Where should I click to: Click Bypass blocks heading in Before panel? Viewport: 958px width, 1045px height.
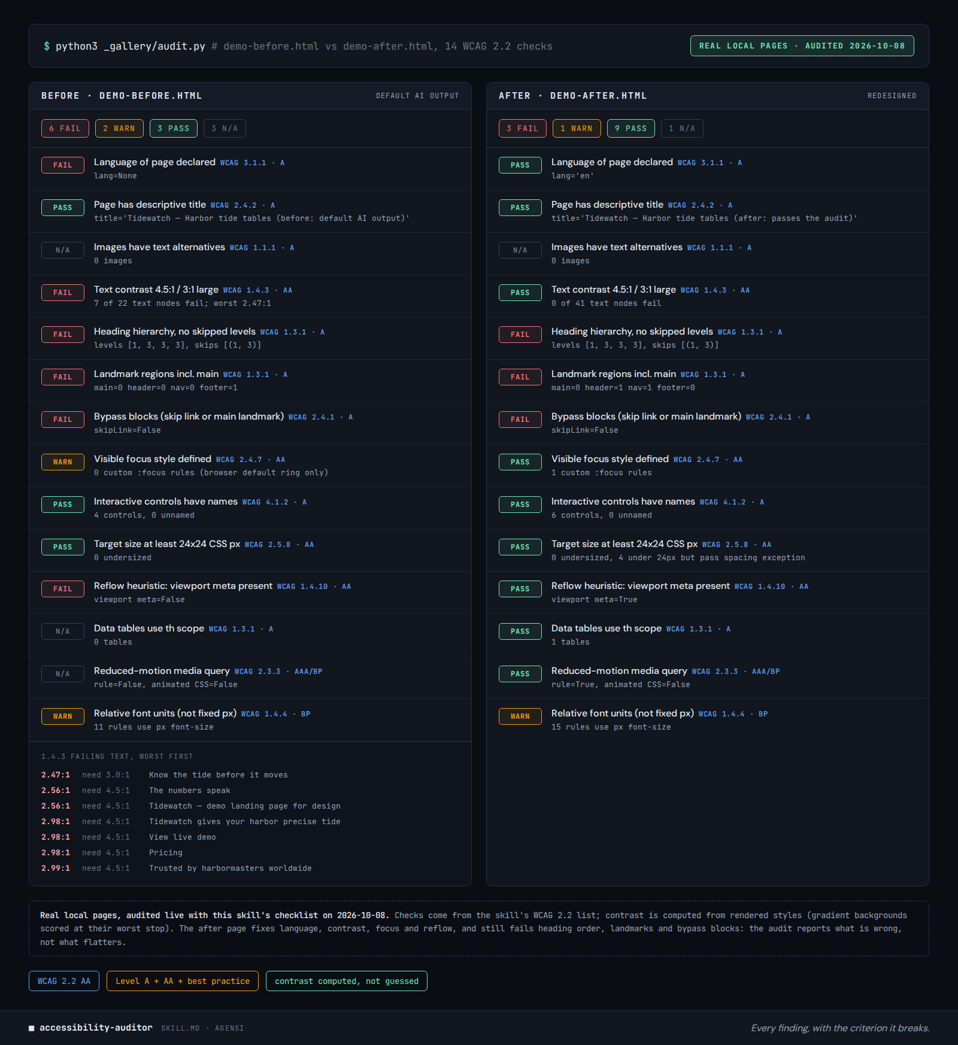(x=189, y=417)
